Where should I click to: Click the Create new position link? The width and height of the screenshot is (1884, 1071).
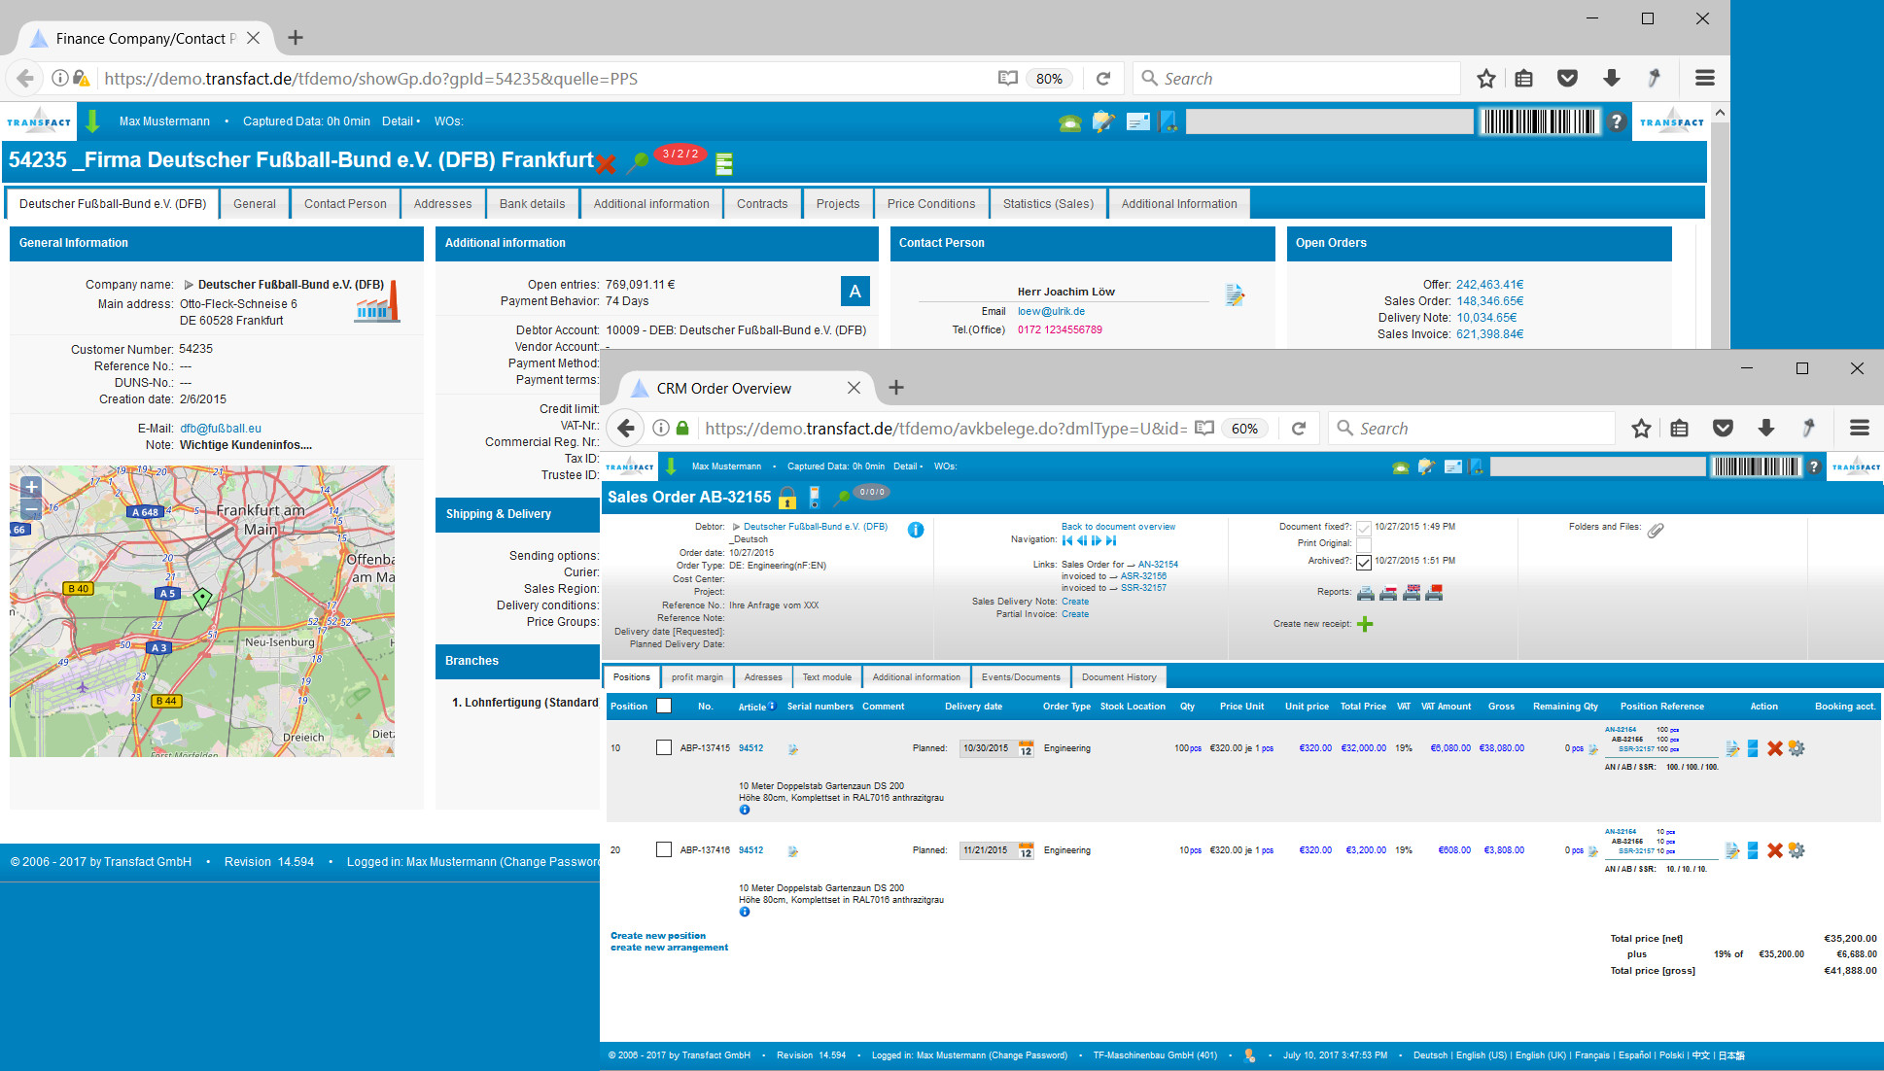click(x=658, y=936)
